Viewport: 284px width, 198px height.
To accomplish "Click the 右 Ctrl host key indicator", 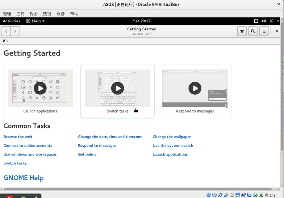I will click(x=271, y=195).
